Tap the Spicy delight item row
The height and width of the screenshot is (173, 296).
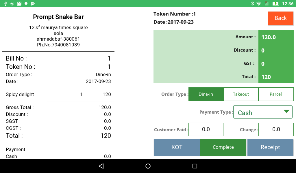pyautogui.click(x=58, y=95)
